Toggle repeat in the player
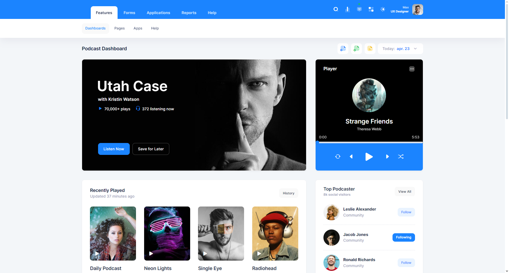 (338, 157)
